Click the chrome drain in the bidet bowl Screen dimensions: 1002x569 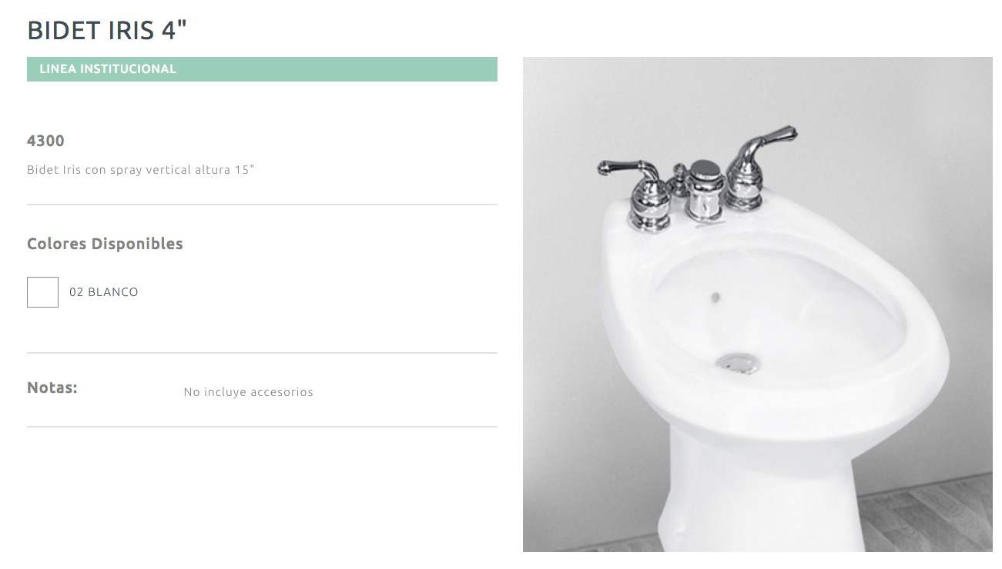tap(736, 362)
